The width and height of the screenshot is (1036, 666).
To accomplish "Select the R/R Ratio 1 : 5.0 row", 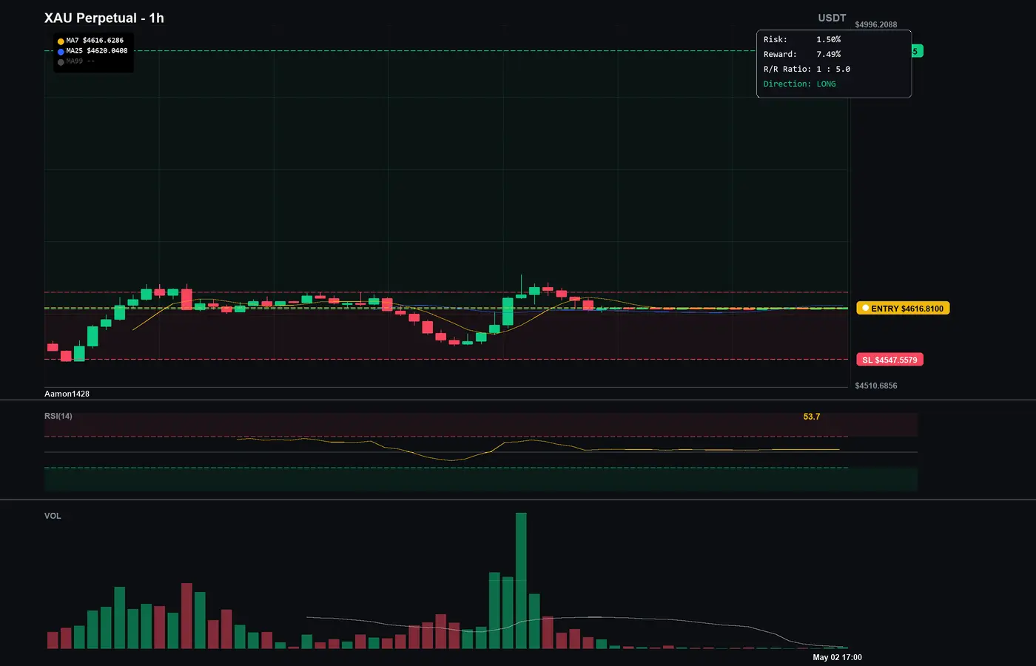I will click(807, 70).
